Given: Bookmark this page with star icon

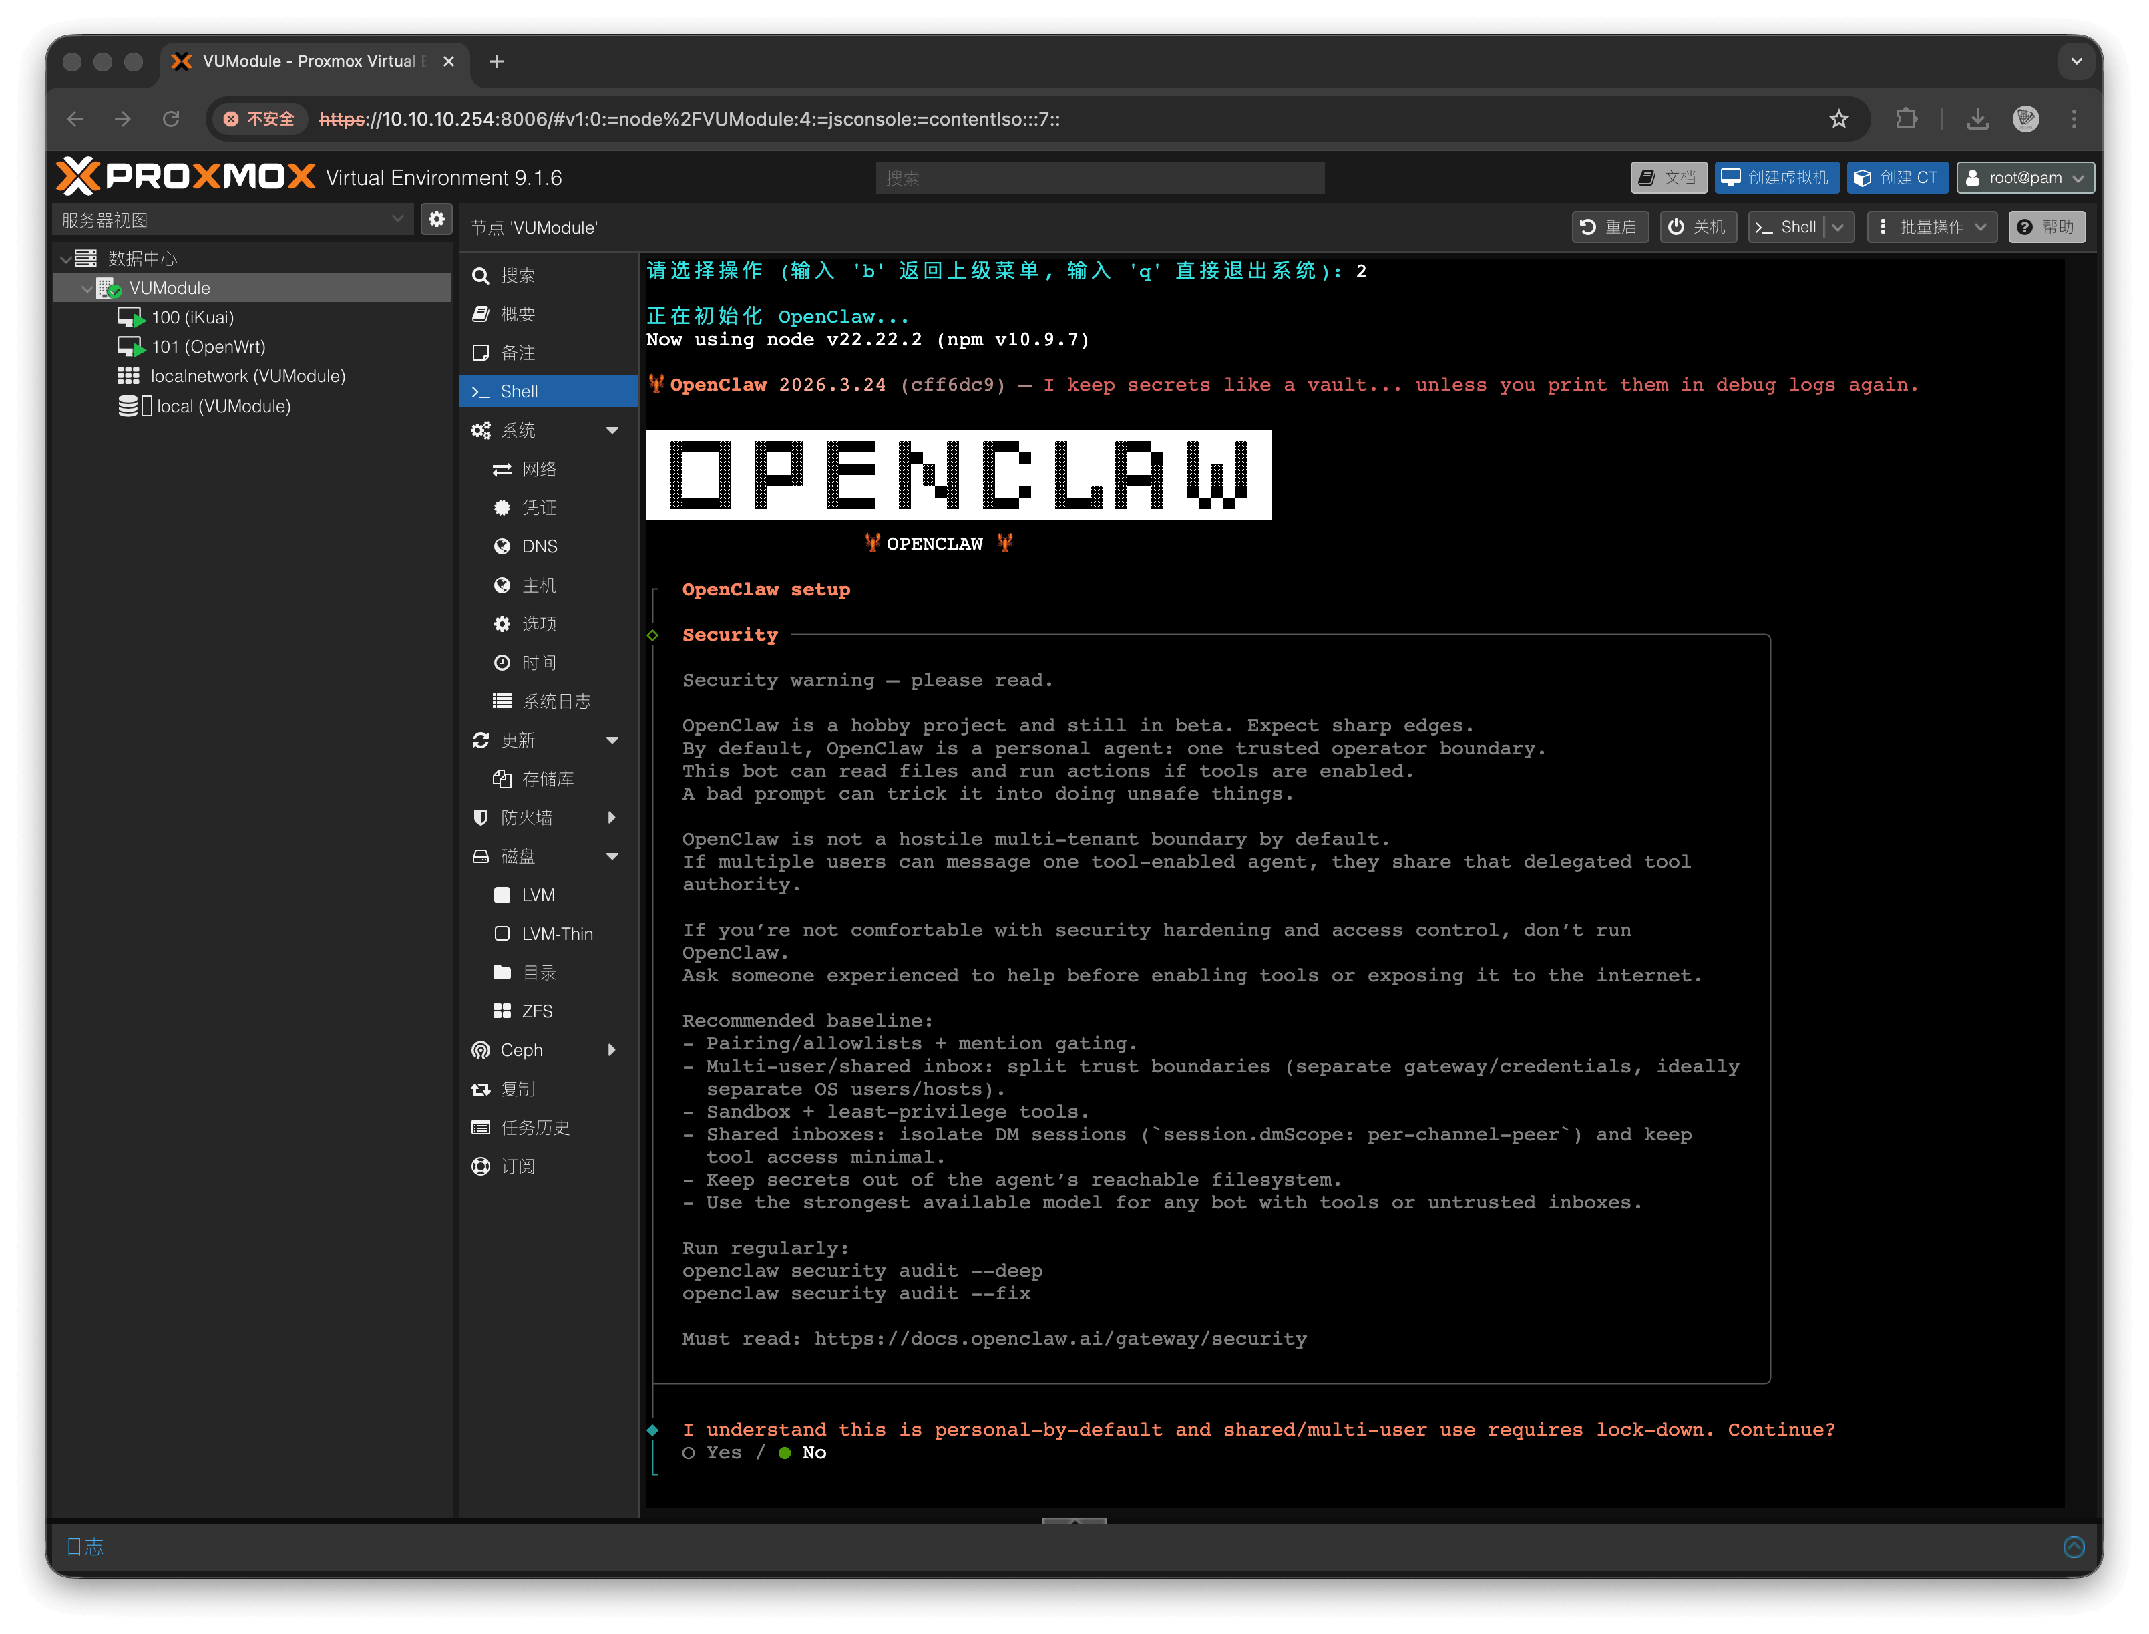Looking at the screenshot, I should tap(1838, 119).
